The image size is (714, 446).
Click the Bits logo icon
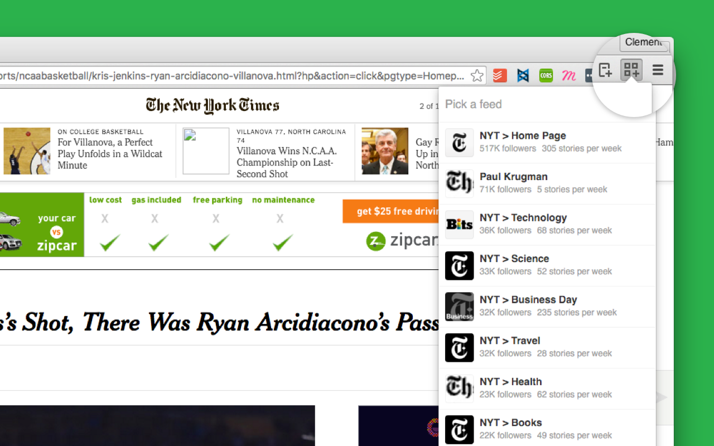460,225
